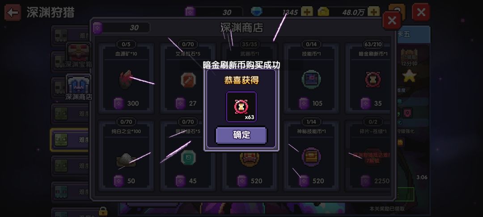Open the 深渊宝箱 chest icon
Screen dimensions: 483x217
79,55
